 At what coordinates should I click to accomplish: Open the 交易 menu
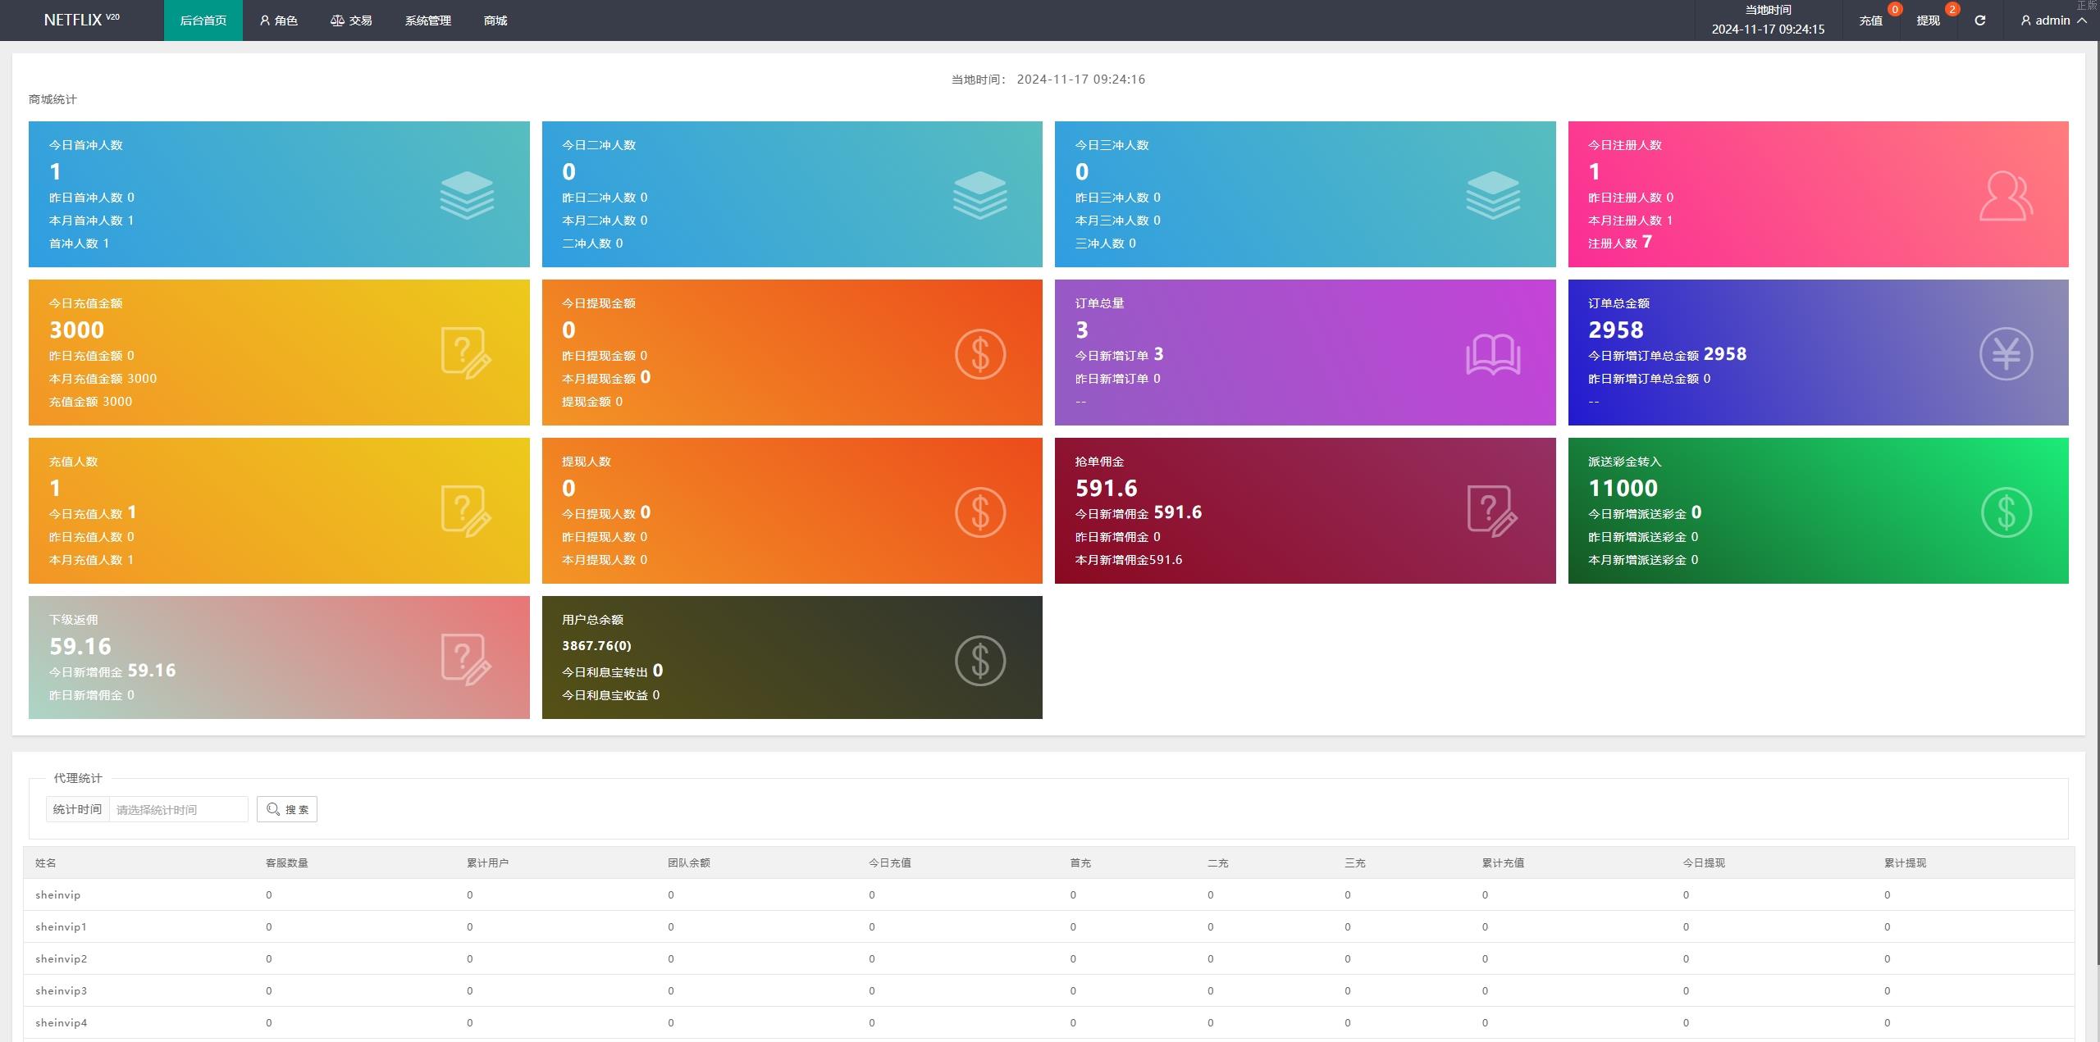[351, 20]
